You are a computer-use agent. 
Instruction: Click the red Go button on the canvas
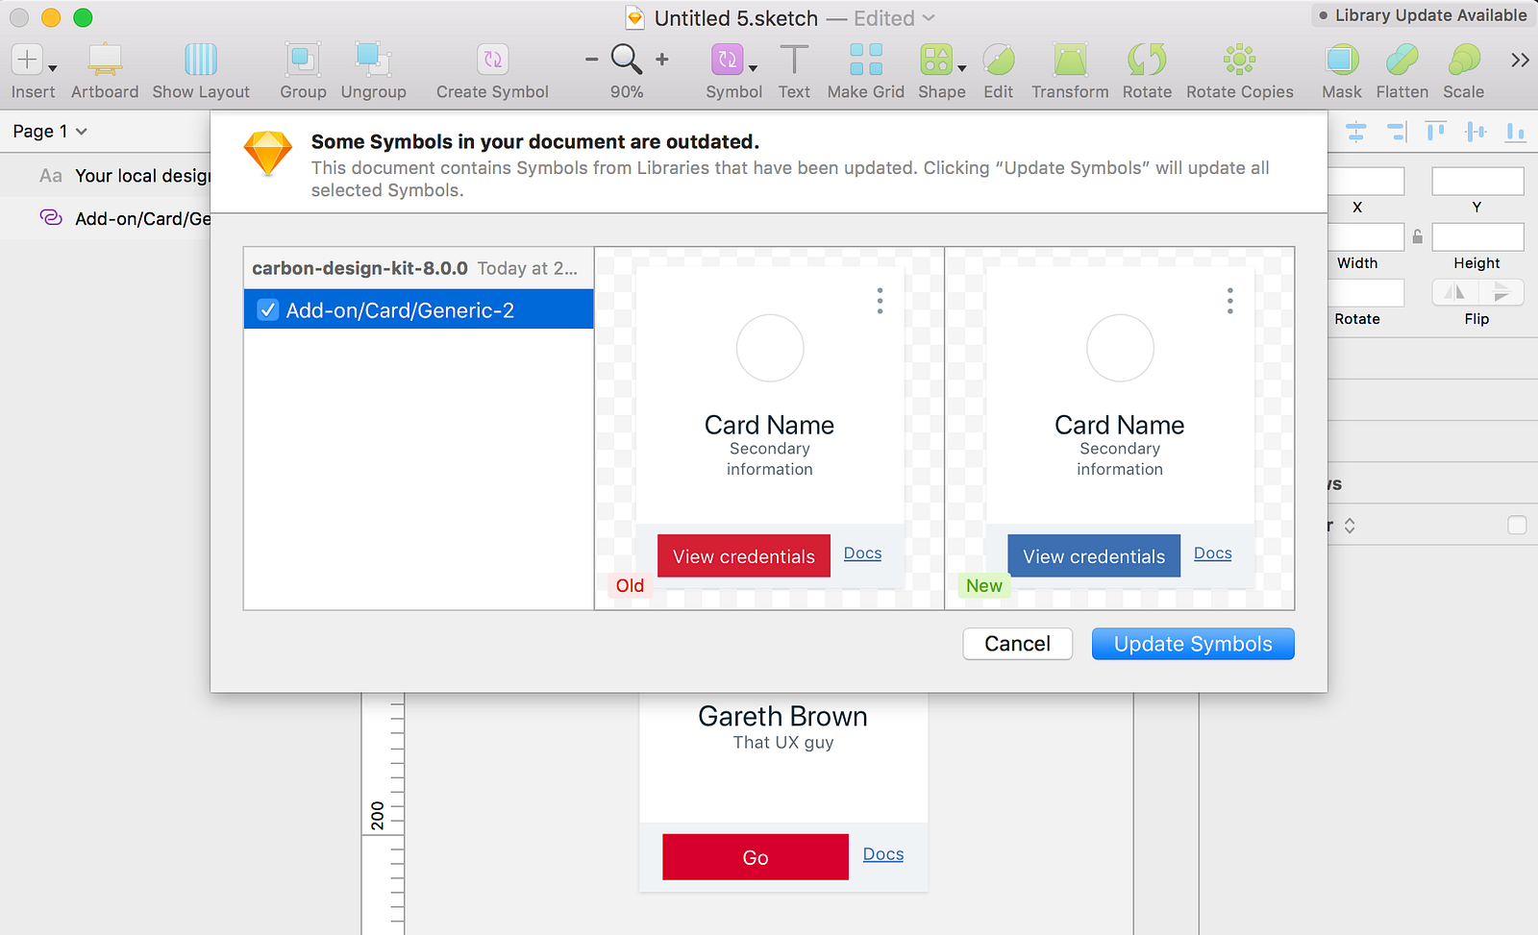[755, 857]
